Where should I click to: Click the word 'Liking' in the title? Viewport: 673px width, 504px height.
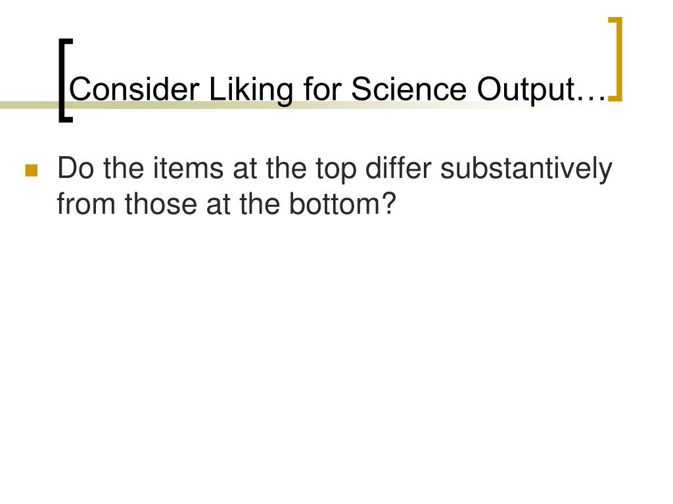251,90
